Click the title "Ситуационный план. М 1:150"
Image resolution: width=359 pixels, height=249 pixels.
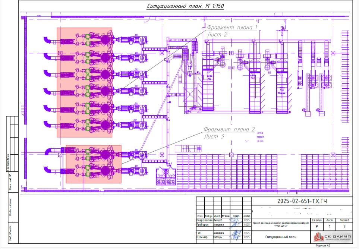coord(185,6)
